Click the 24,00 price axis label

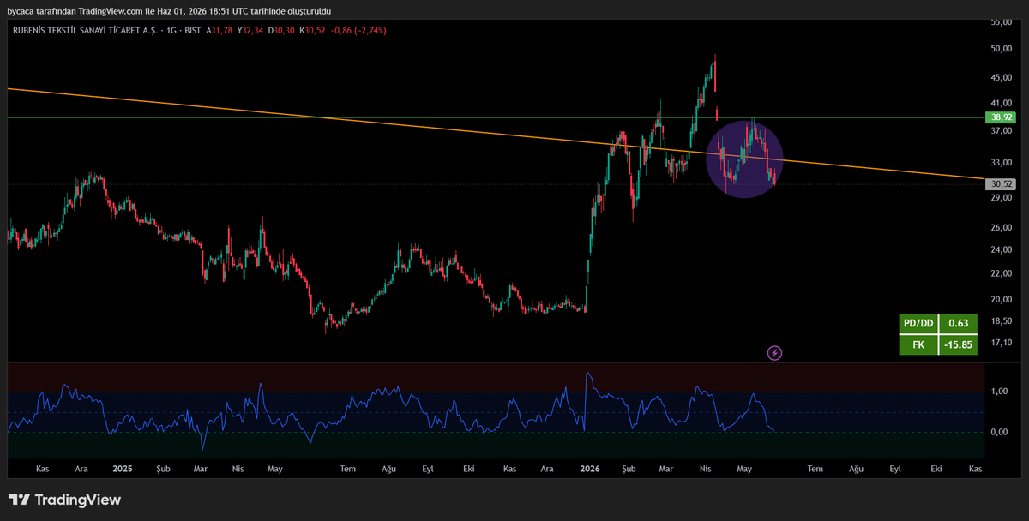pos(1001,250)
